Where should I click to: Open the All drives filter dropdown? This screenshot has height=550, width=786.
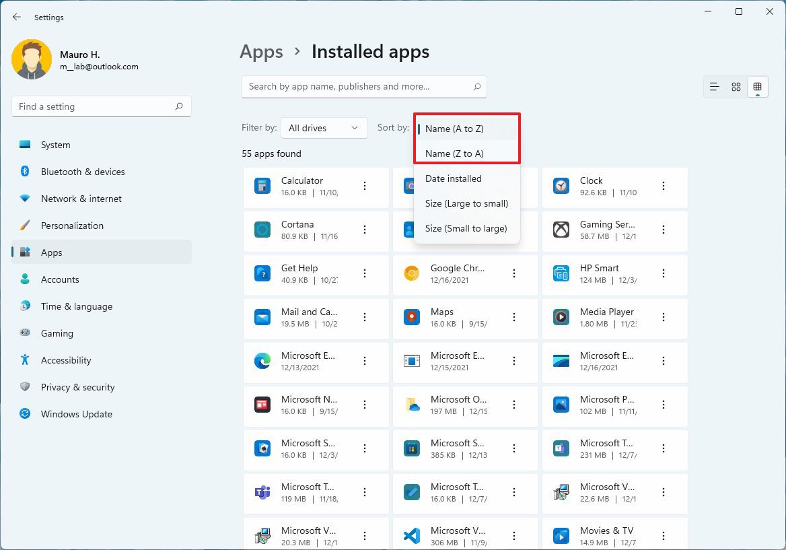pos(324,128)
